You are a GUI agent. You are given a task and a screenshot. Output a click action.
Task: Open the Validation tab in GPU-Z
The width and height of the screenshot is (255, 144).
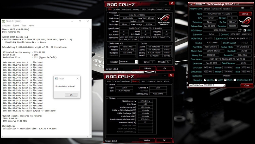click(226, 9)
